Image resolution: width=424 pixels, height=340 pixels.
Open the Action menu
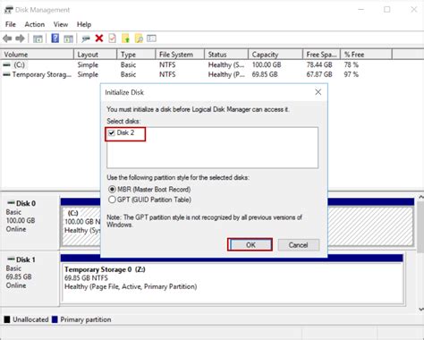[x=35, y=24]
